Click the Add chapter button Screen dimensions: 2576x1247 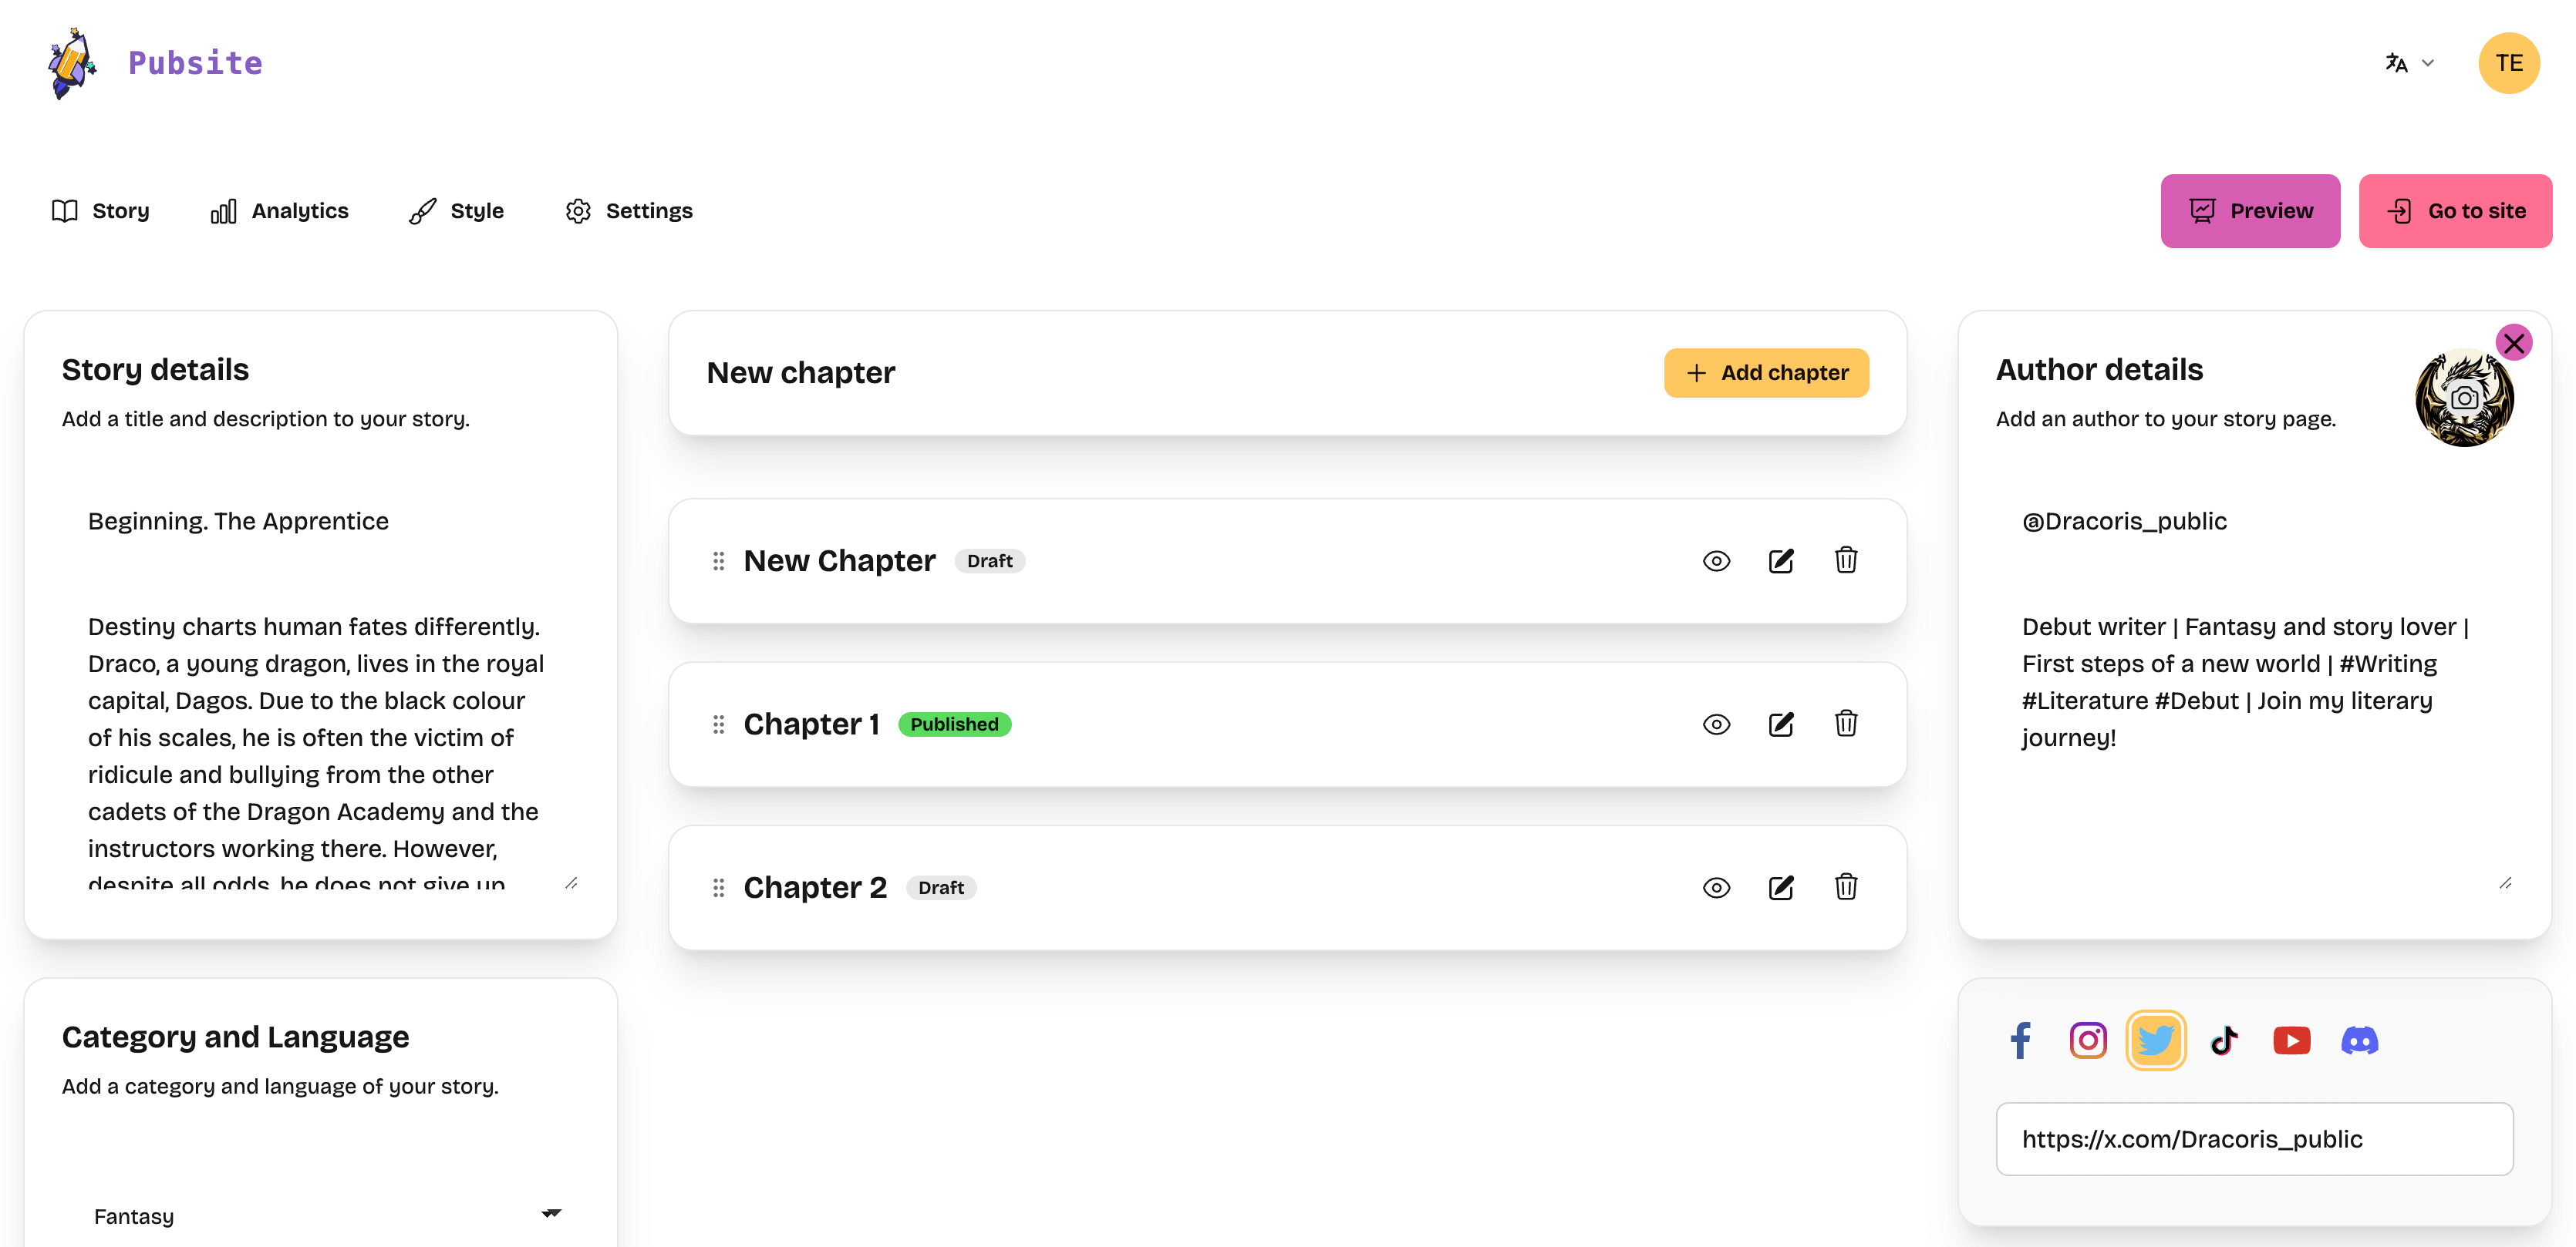click(x=1766, y=372)
